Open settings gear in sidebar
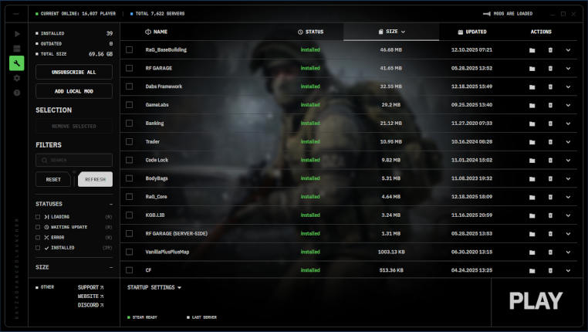Image resolution: width=588 pixels, height=332 pixels. [16, 78]
